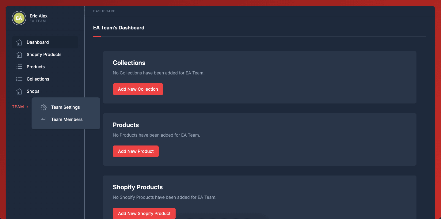
Task: Click the 'No Products have been added' text
Action: (x=156, y=135)
